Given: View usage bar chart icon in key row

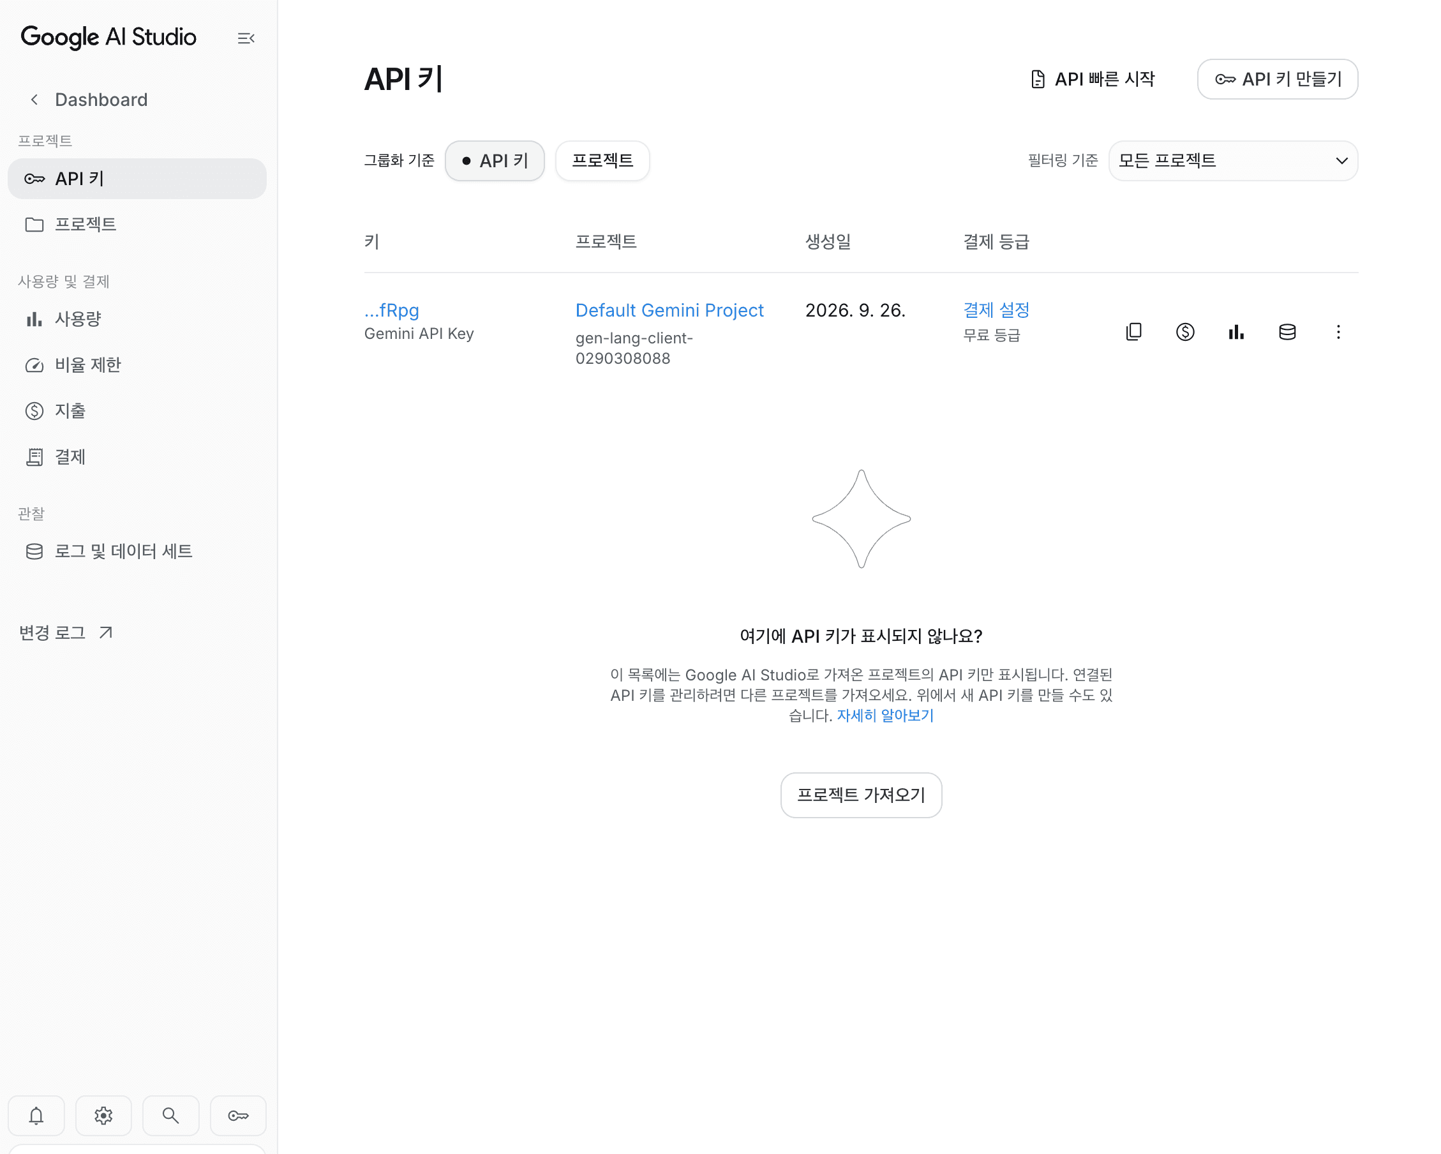Looking at the screenshot, I should [1236, 332].
